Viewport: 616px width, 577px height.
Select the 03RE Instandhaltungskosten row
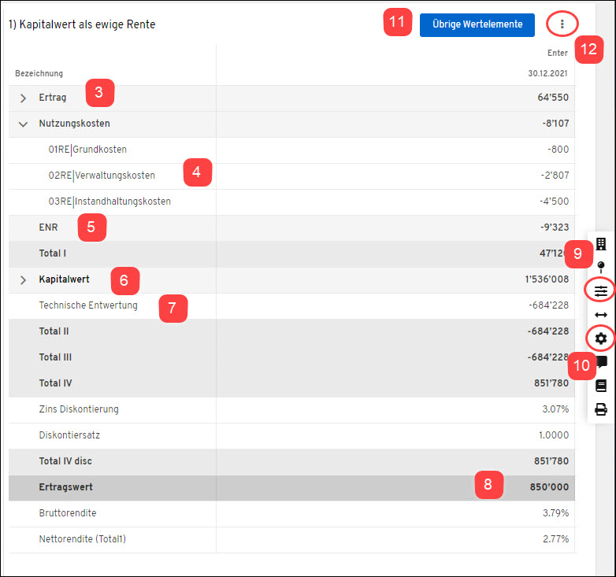[x=109, y=202]
